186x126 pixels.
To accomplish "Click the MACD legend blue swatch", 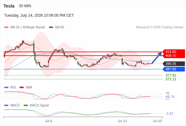I will [6, 106].
